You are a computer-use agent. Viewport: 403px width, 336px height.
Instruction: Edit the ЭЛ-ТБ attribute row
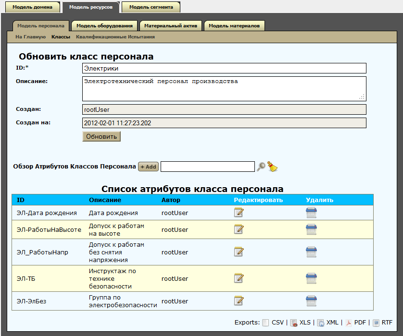pyautogui.click(x=239, y=278)
